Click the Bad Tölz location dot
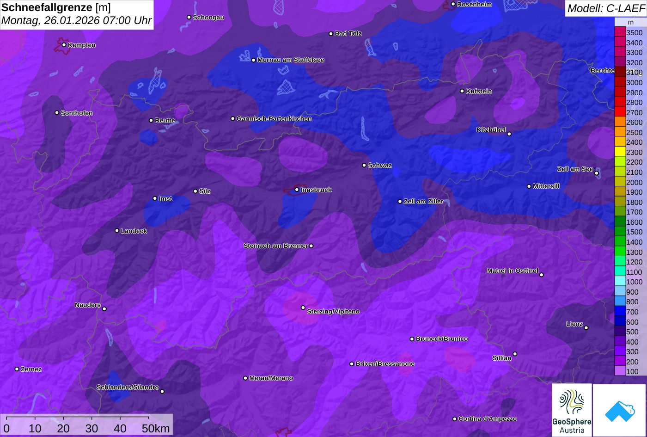This screenshot has height=437, width=647. (331, 34)
